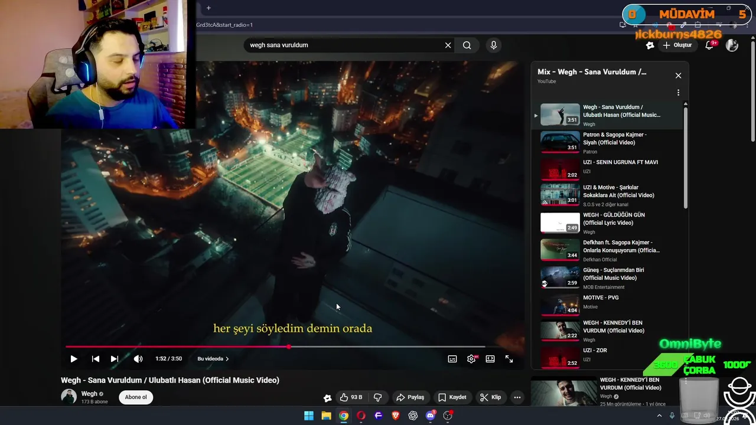Play 'Patron & Sagopa Kajmer - Siyah'

[x=608, y=142]
